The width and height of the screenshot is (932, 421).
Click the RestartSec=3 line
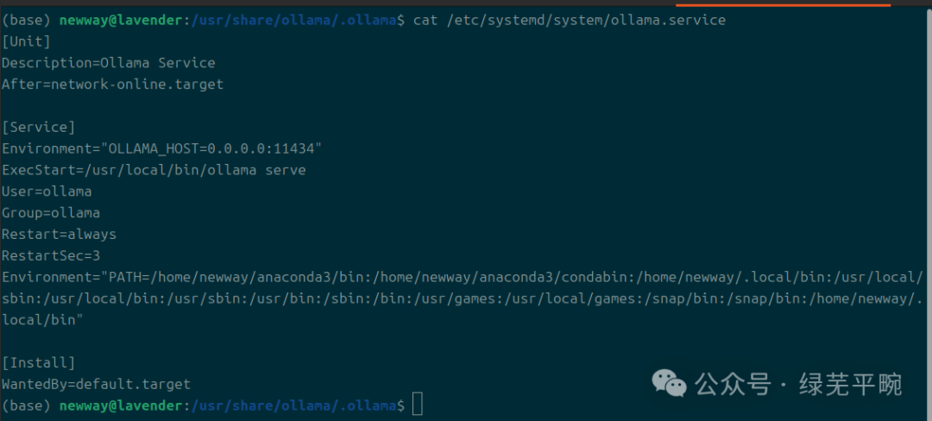(51, 255)
